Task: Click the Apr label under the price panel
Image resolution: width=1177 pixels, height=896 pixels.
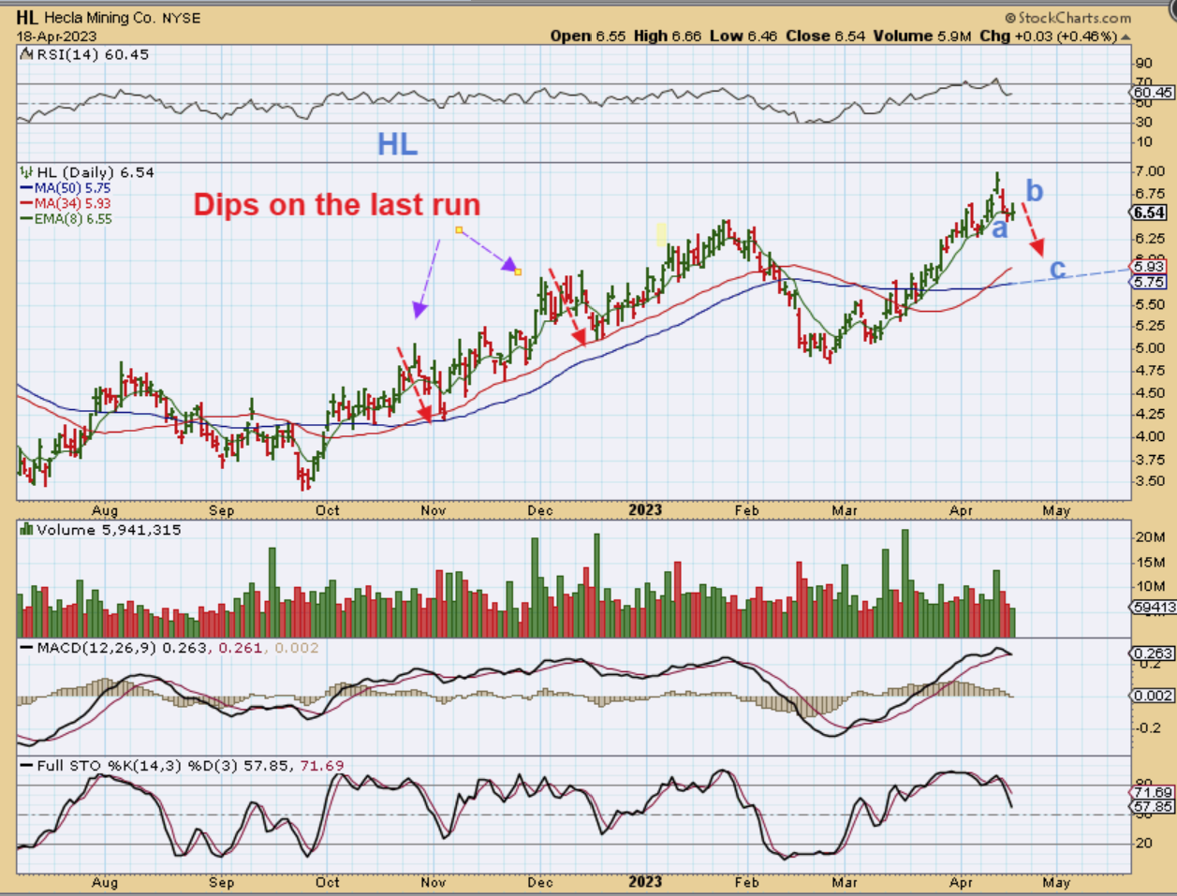Action: tap(961, 510)
